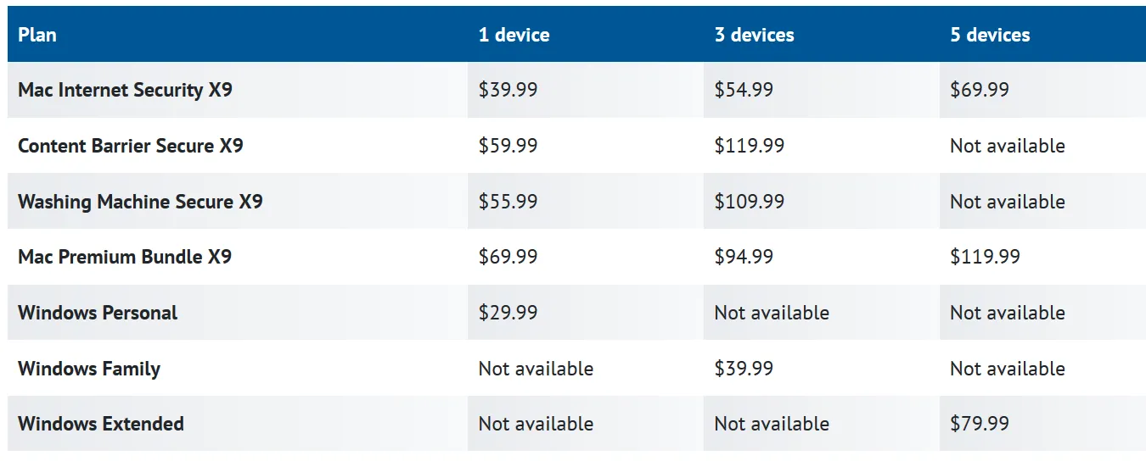
Task: Click the 5 devices column header
Action: (990, 35)
